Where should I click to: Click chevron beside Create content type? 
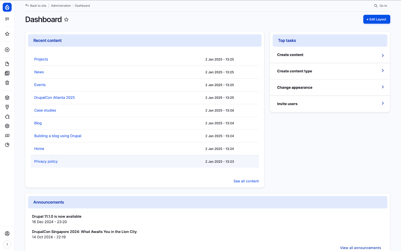point(383,71)
